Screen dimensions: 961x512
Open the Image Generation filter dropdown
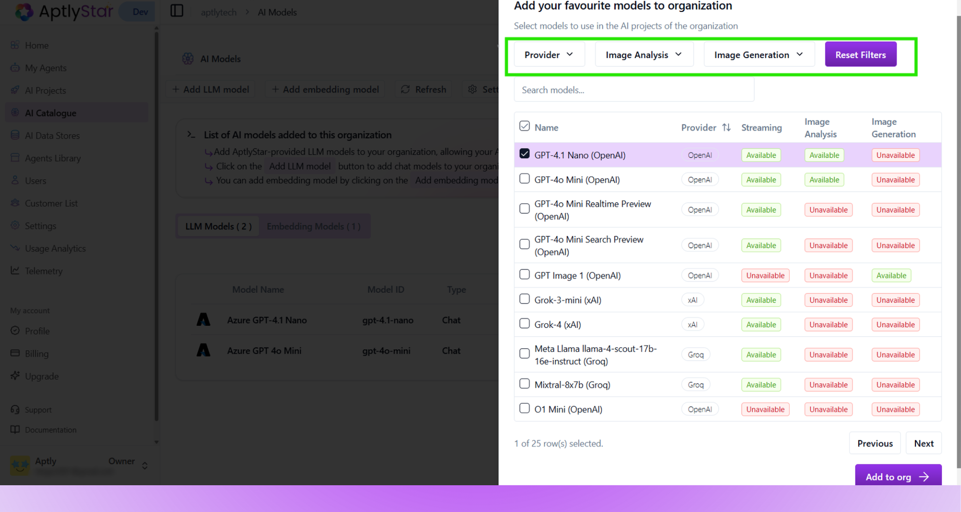click(x=759, y=55)
